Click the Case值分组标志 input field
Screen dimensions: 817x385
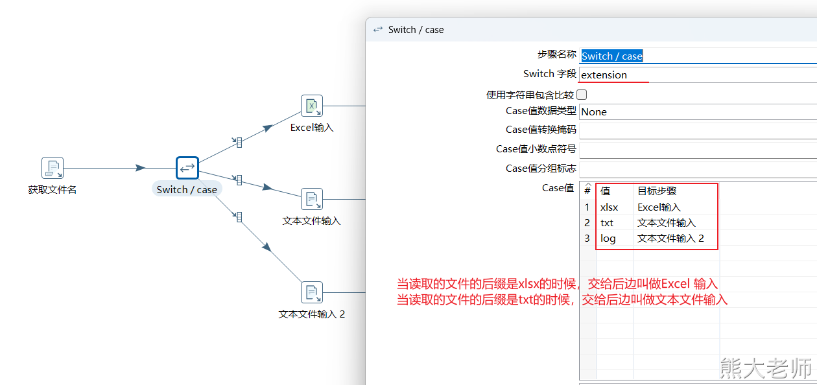pyautogui.click(x=698, y=169)
